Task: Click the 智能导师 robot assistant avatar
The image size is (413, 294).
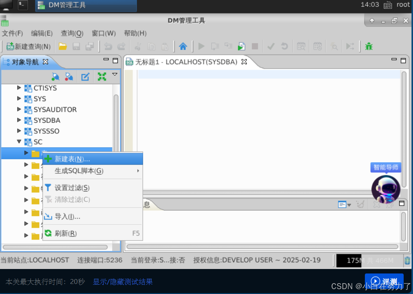Action: (x=386, y=189)
